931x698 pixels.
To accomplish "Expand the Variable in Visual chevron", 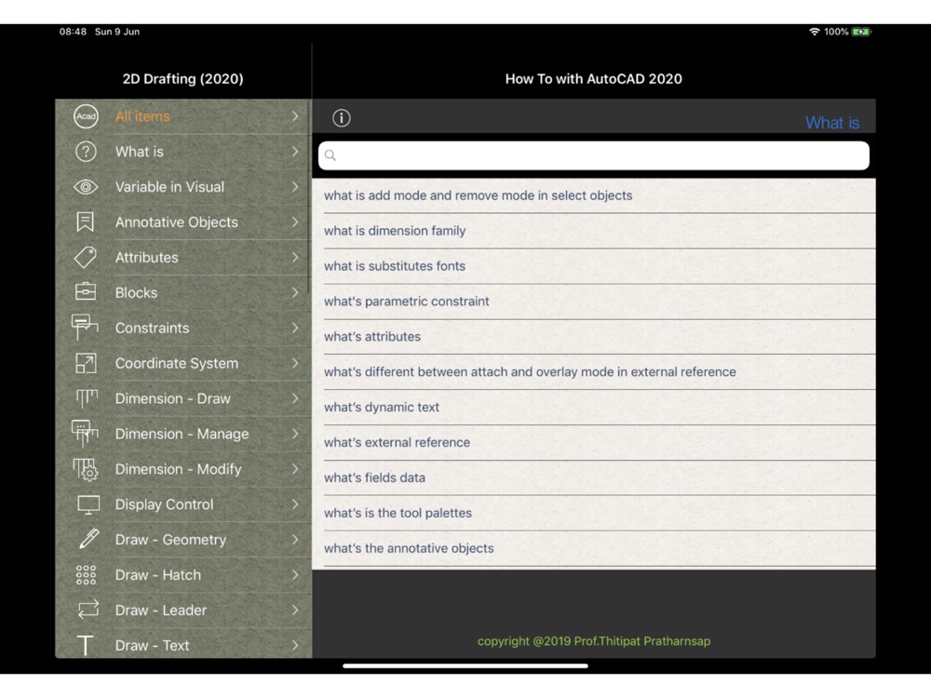I will pos(295,187).
